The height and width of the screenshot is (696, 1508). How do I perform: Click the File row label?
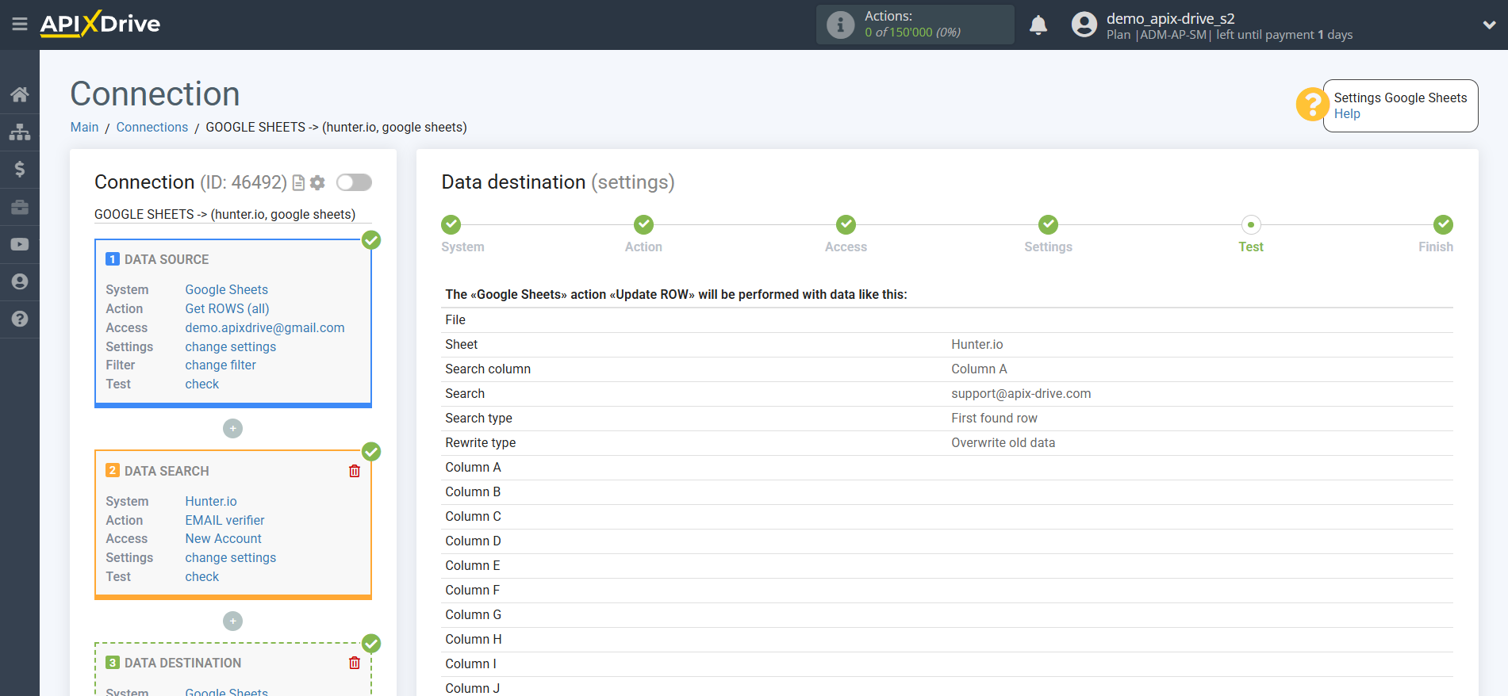pyautogui.click(x=455, y=320)
